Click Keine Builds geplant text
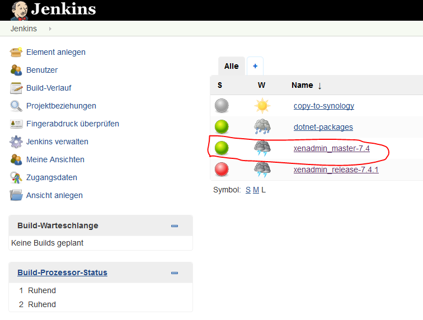This screenshot has height=320, width=423. [x=47, y=243]
